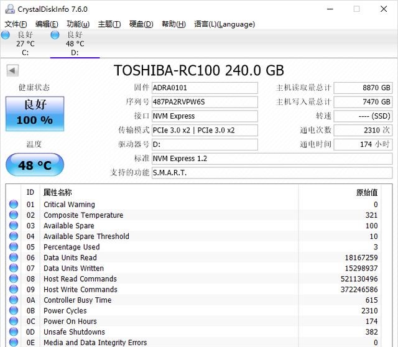This screenshot has height=347, width=398.
Task: Click the Power Cycles status orb
Action: (14, 310)
